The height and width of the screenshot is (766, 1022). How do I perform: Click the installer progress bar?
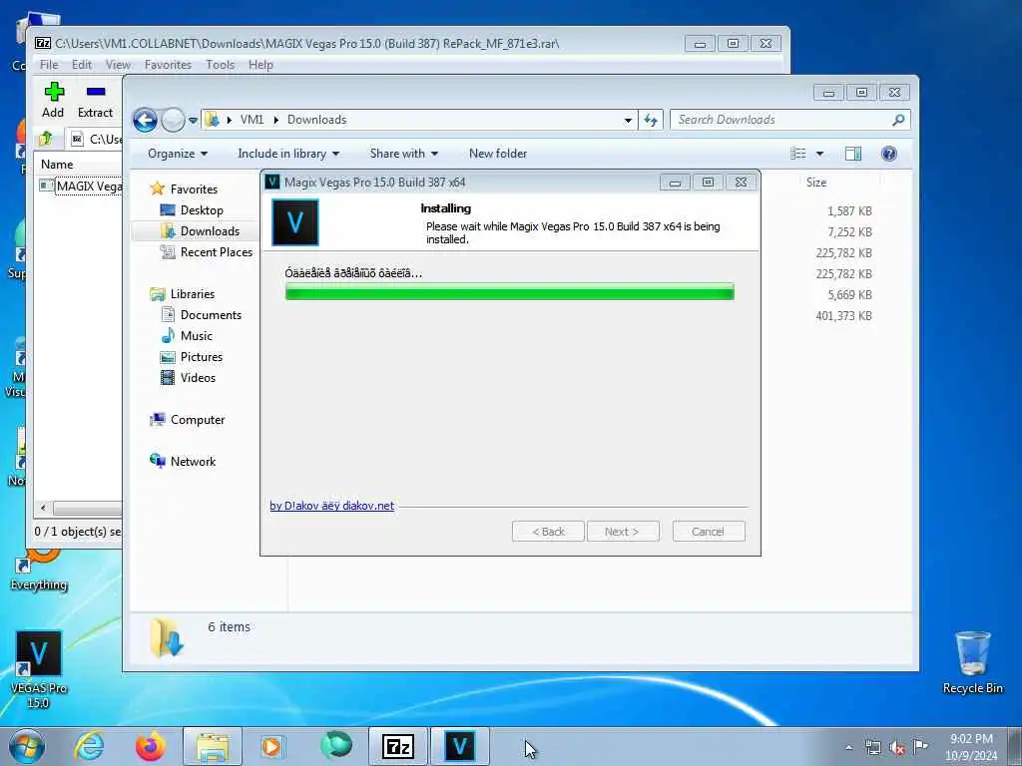(x=510, y=292)
